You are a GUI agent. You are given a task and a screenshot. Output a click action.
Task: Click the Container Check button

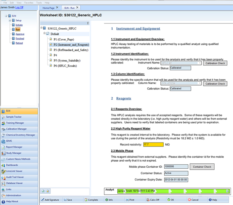pyautogui.click(x=202, y=167)
